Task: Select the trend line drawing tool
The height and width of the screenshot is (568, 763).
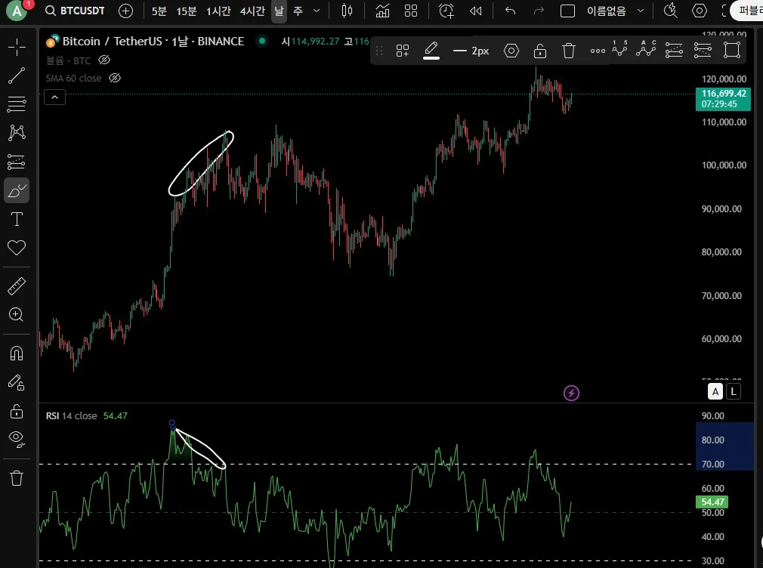Action: click(x=17, y=76)
